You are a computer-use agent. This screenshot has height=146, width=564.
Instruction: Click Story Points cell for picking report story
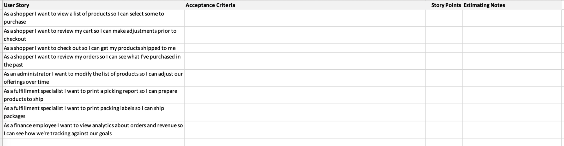[444, 95]
